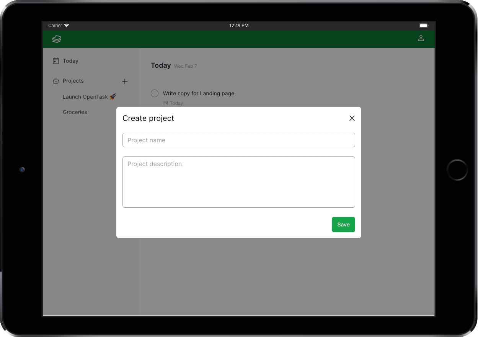
Task: Open the account profile icon
Action: coord(421,38)
